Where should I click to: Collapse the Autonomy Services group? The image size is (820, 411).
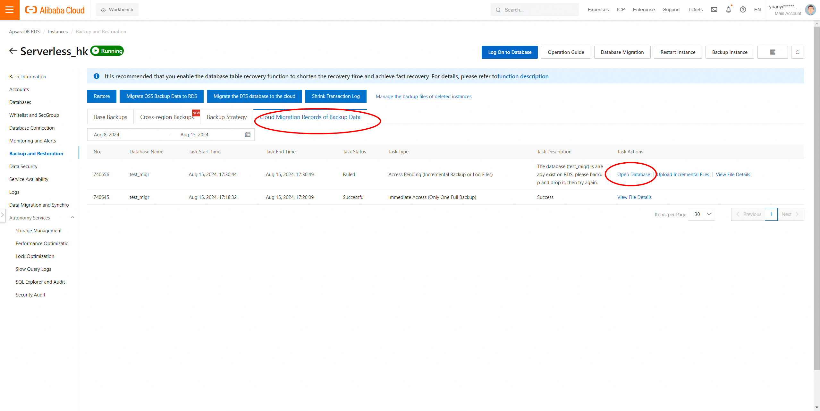[72, 218]
